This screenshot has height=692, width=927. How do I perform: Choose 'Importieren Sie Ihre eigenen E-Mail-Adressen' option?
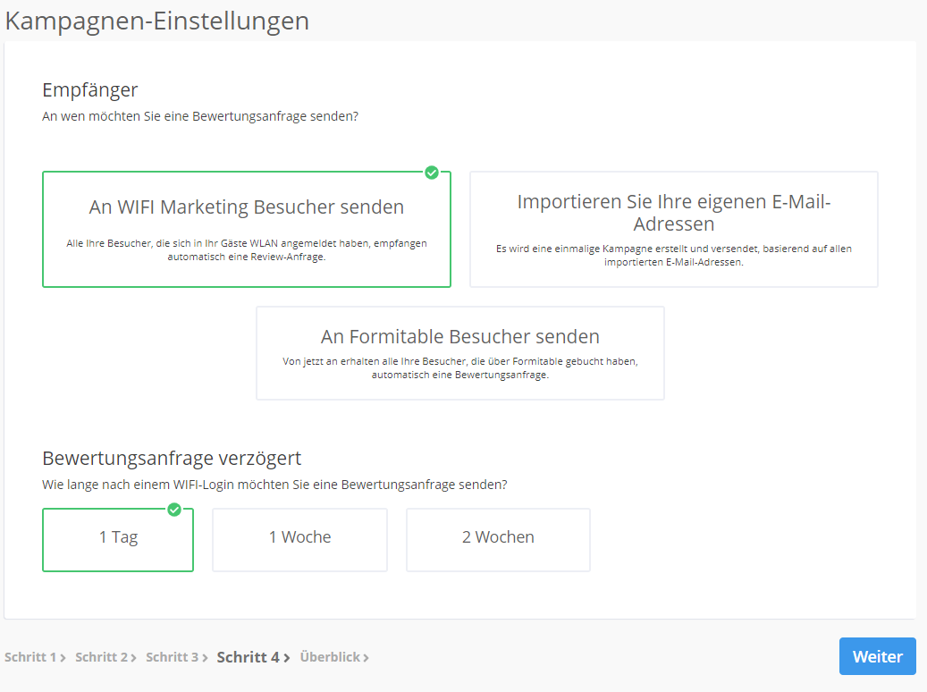pyautogui.click(x=674, y=230)
